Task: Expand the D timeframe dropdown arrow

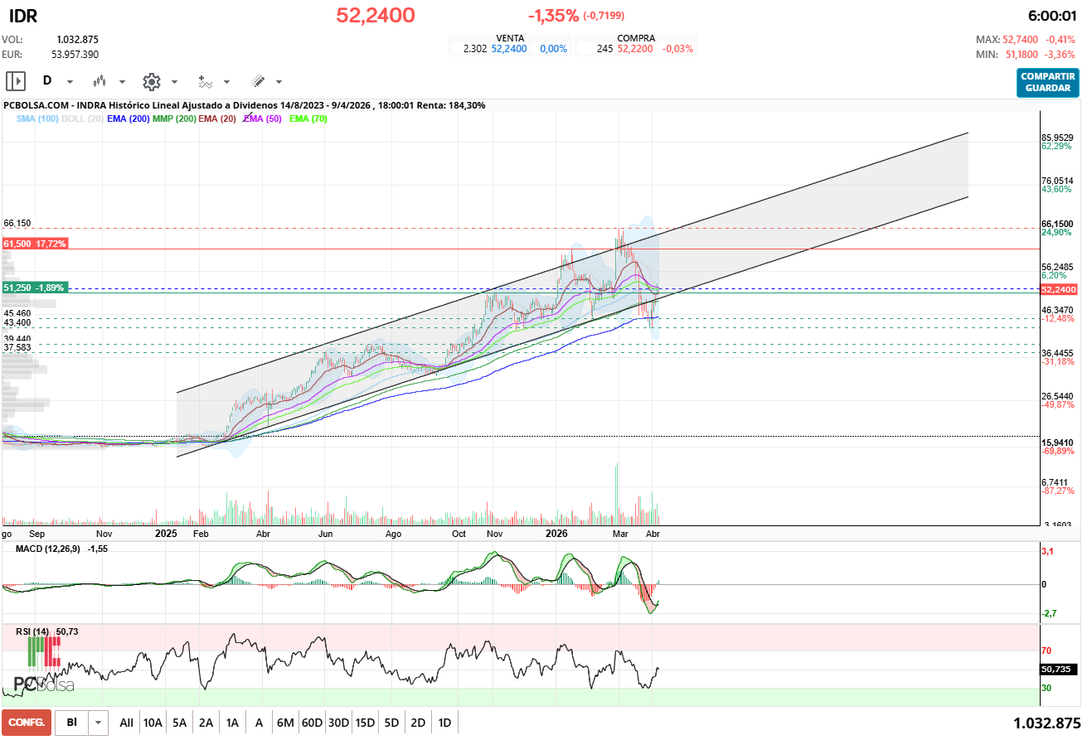Action: tap(70, 82)
